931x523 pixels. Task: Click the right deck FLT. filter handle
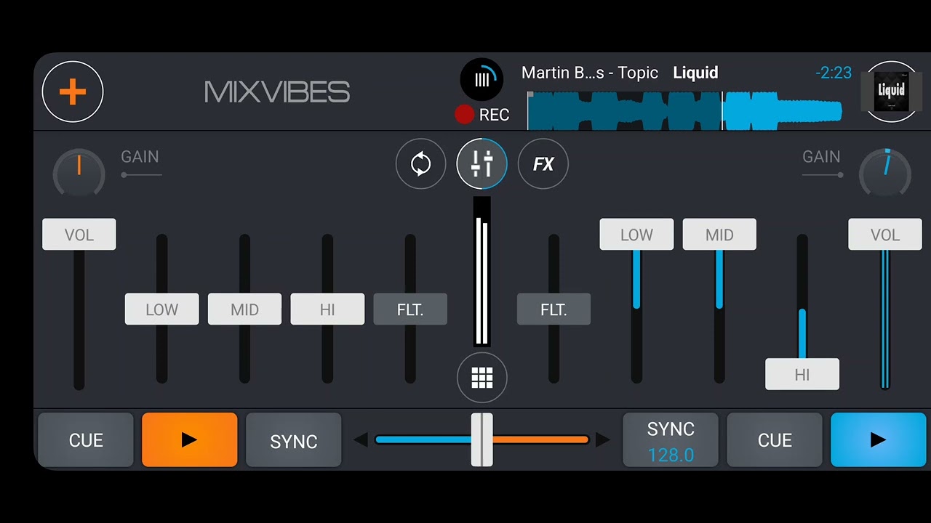pos(554,309)
